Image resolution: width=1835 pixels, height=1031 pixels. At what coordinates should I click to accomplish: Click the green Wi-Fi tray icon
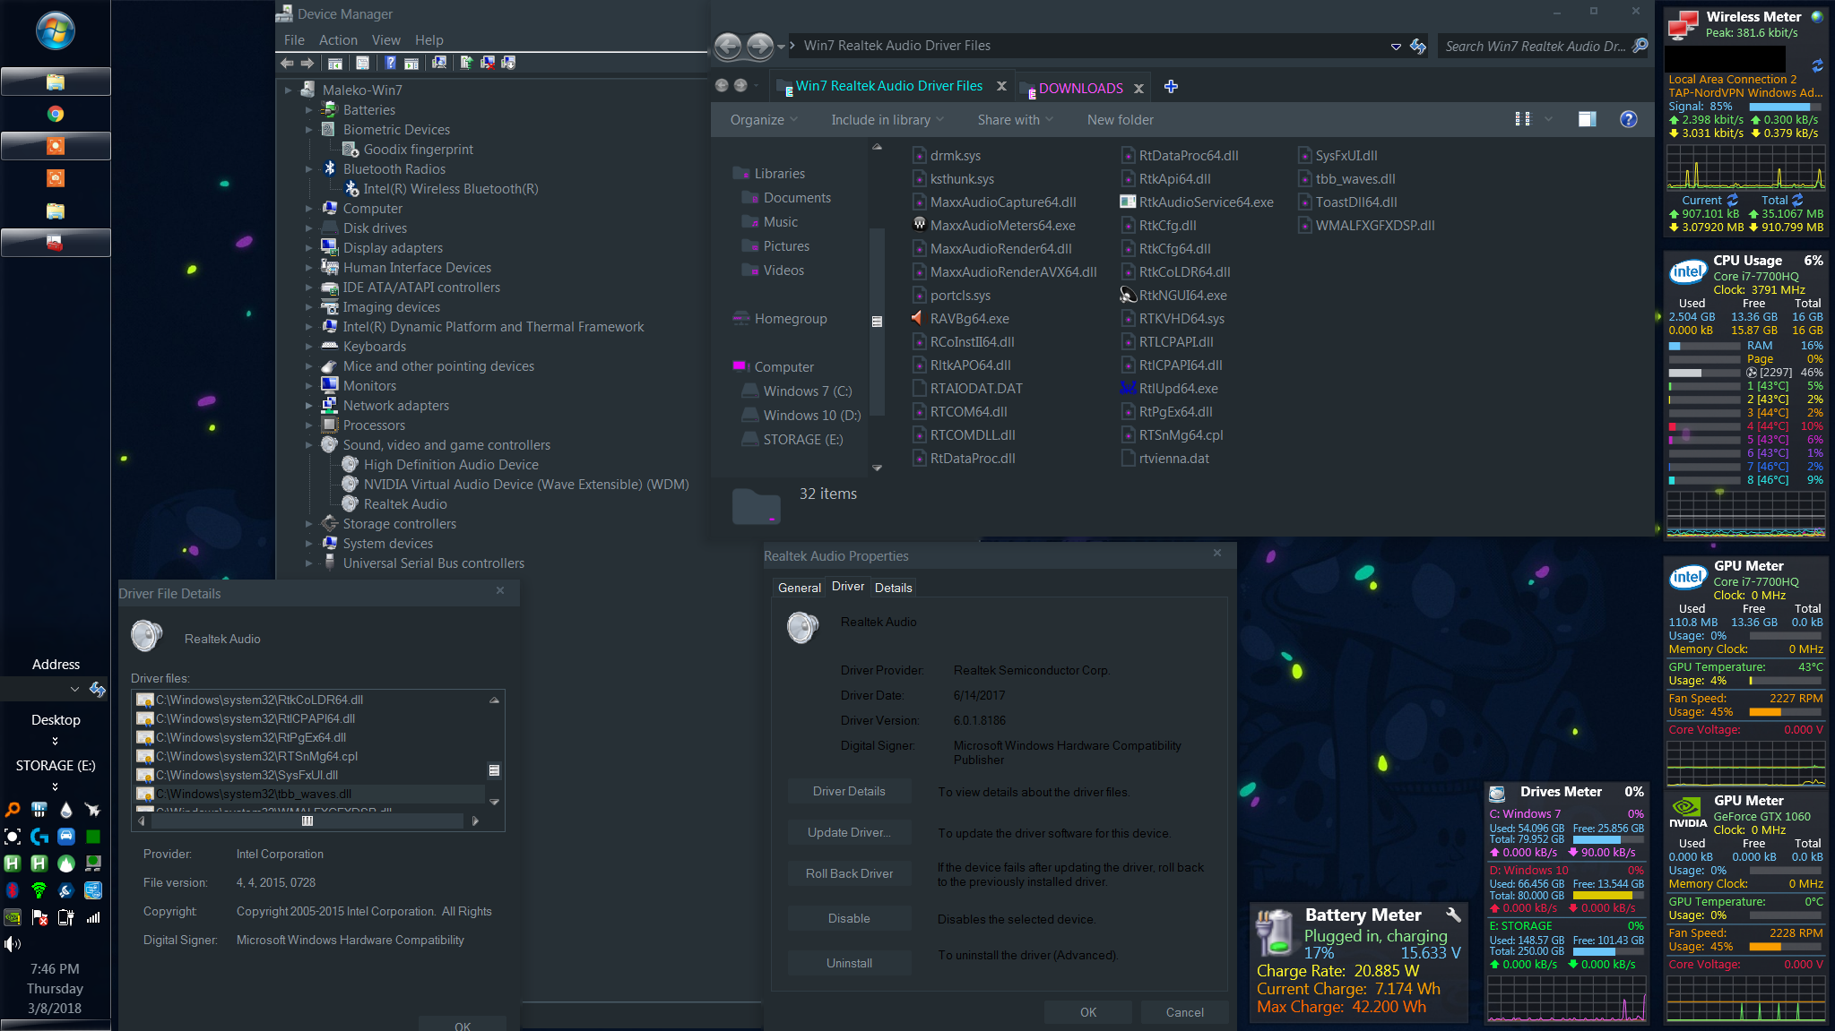click(x=39, y=890)
